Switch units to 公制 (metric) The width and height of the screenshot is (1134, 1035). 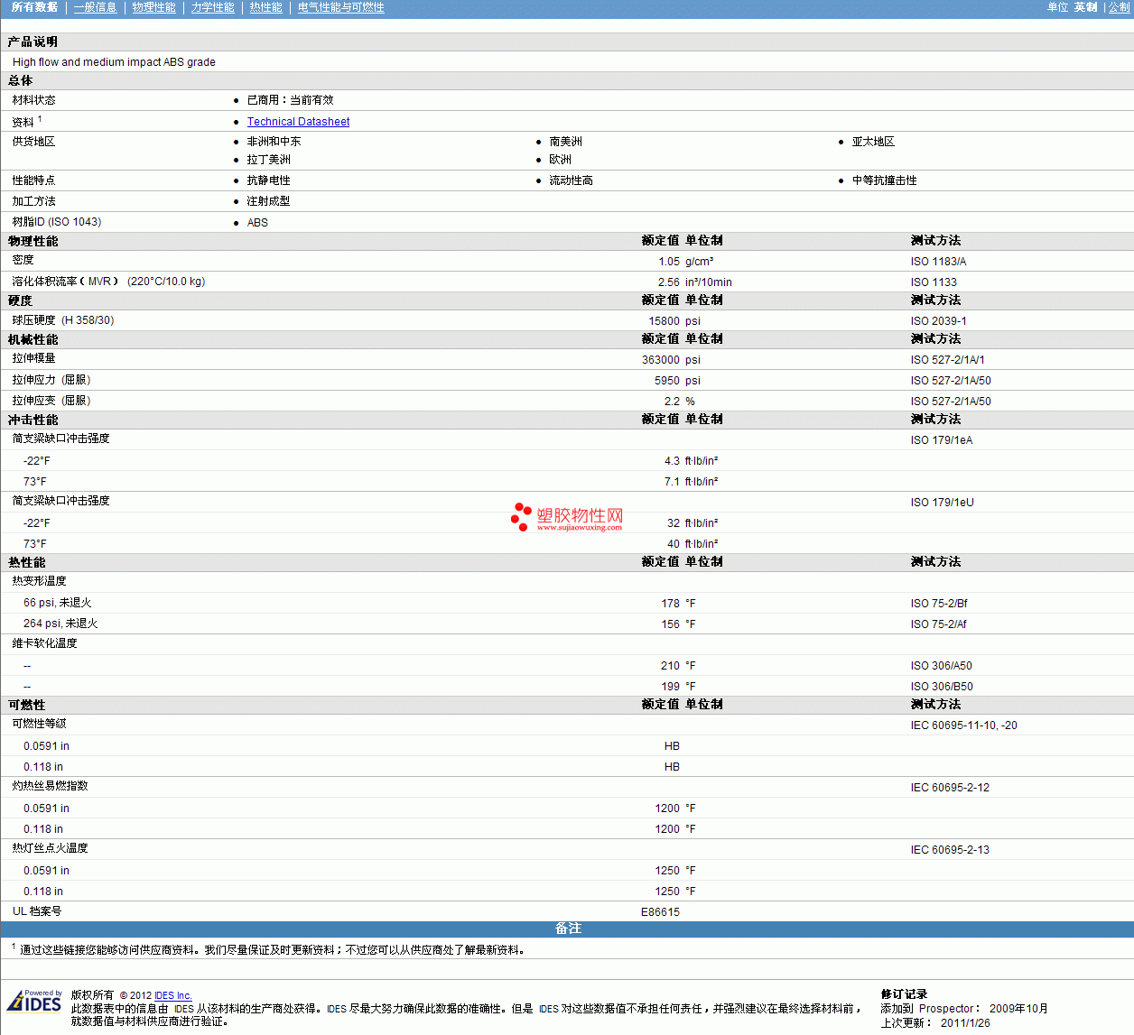(1119, 7)
